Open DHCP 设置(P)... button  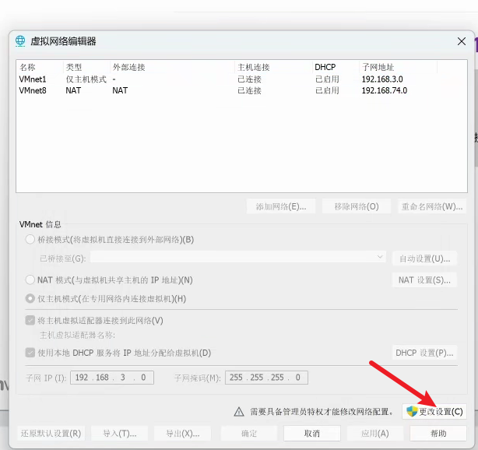[x=424, y=353]
